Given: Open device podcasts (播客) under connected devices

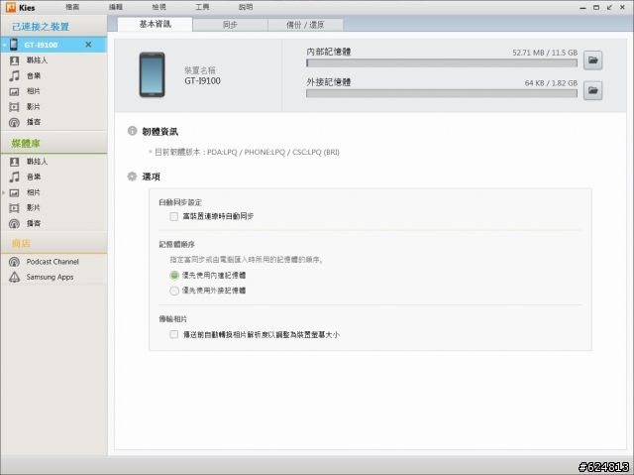Looking at the screenshot, I should (34, 122).
